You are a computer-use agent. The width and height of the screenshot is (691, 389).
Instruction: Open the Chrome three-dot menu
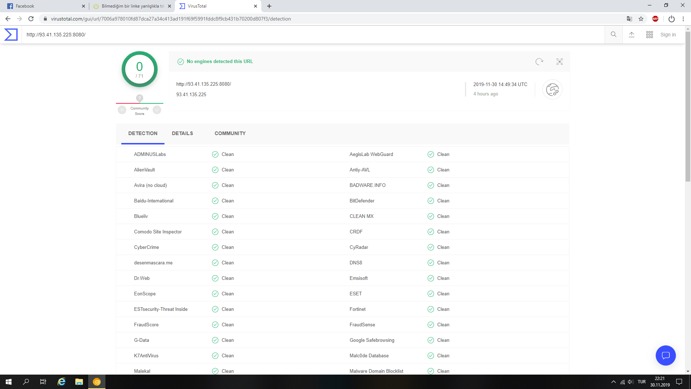683,19
